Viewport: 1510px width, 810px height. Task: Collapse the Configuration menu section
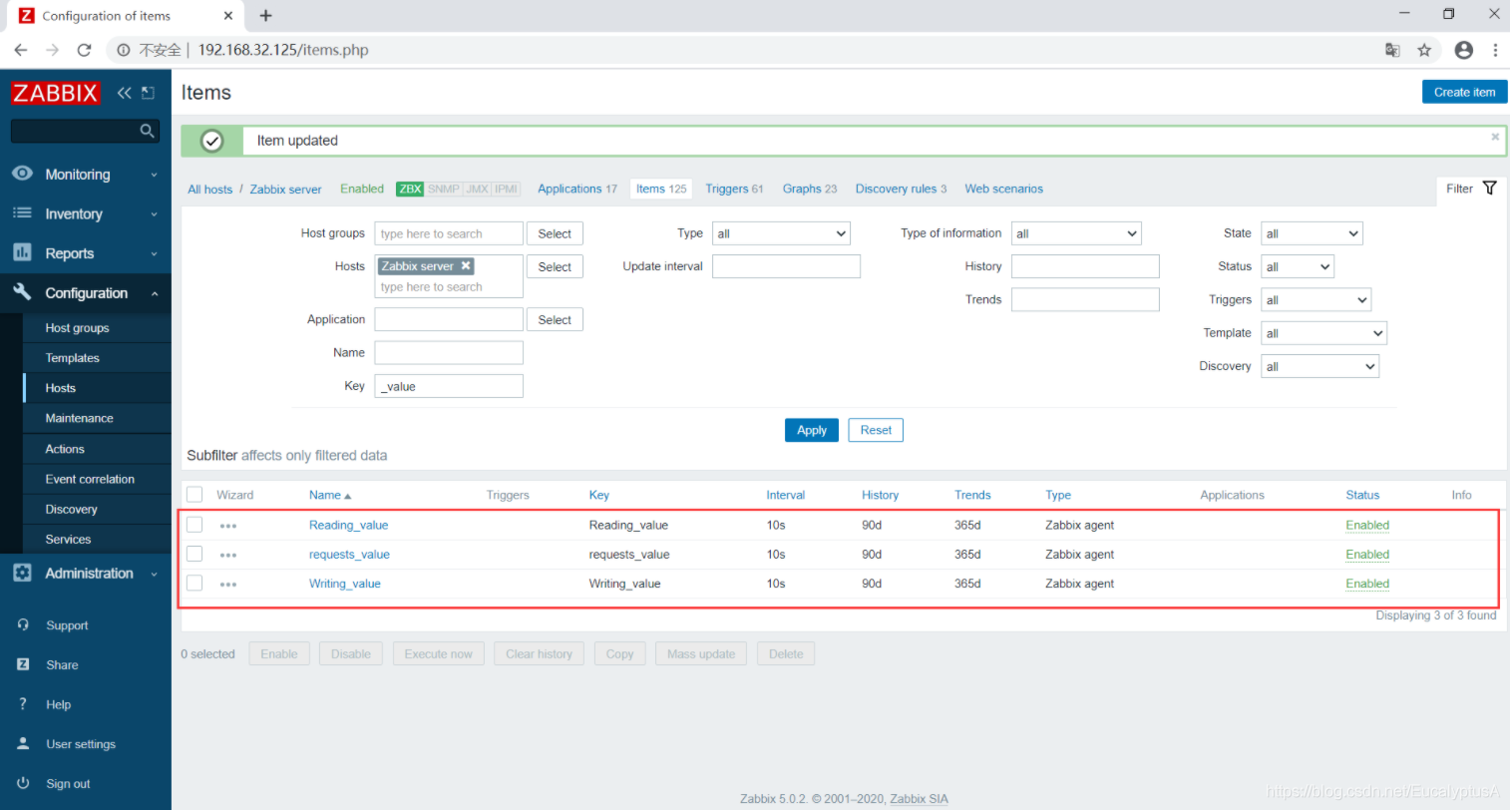click(85, 293)
